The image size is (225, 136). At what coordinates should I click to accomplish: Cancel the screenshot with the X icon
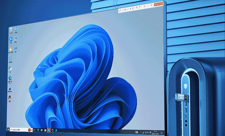coord(152,5)
